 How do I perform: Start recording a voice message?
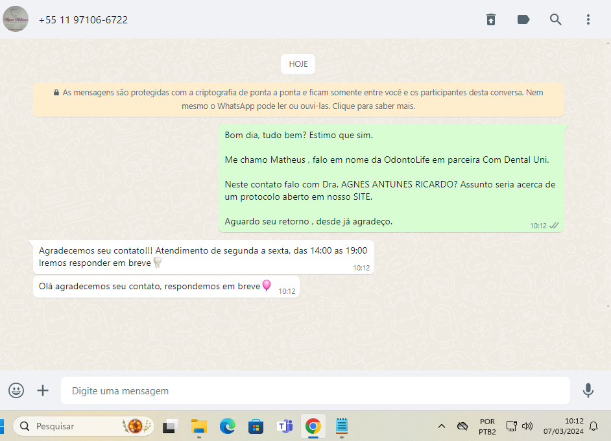[588, 390]
